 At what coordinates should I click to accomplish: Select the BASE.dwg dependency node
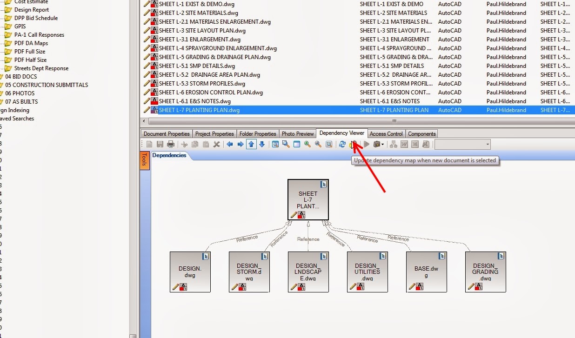426,272
